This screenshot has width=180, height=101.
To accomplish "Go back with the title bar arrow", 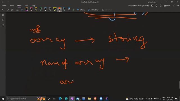I will coord(3,2).
